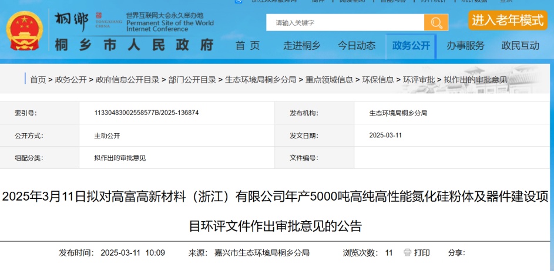Click the printer icon beside 打印
Image resolution: width=554 pixels, height=271 pixels.
pyautogui.click(x=407, y=253)
